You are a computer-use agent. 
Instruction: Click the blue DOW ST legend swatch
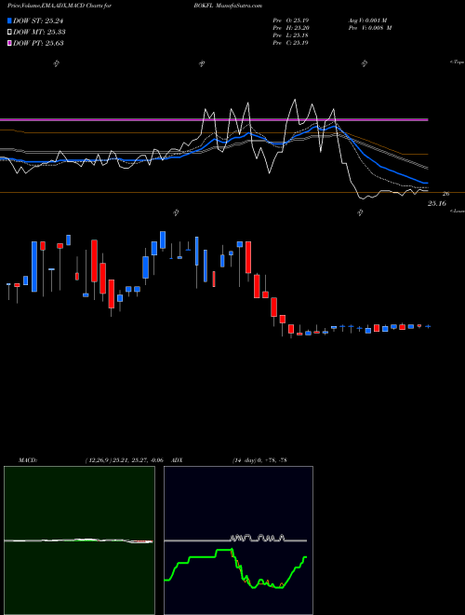(x=9, y=20)
